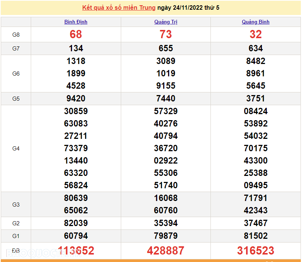This screenshot has width=302, height=262.
Task: Select Quảng Trị G8 winning number 73
Action: coord(166,34)
